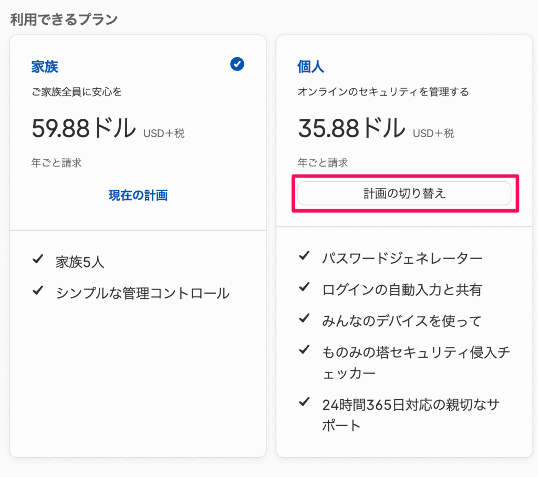Viewport: 538px width, 477px height.
Task: Click the 利用できるプラン heading
Action: [x=64, y=19]
